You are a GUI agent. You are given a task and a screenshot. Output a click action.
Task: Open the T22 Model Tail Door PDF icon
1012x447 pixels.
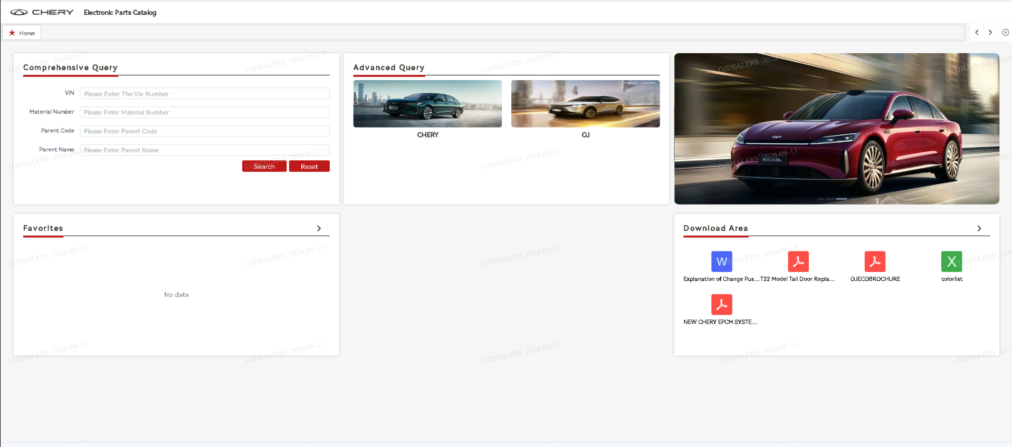[798, 261]
